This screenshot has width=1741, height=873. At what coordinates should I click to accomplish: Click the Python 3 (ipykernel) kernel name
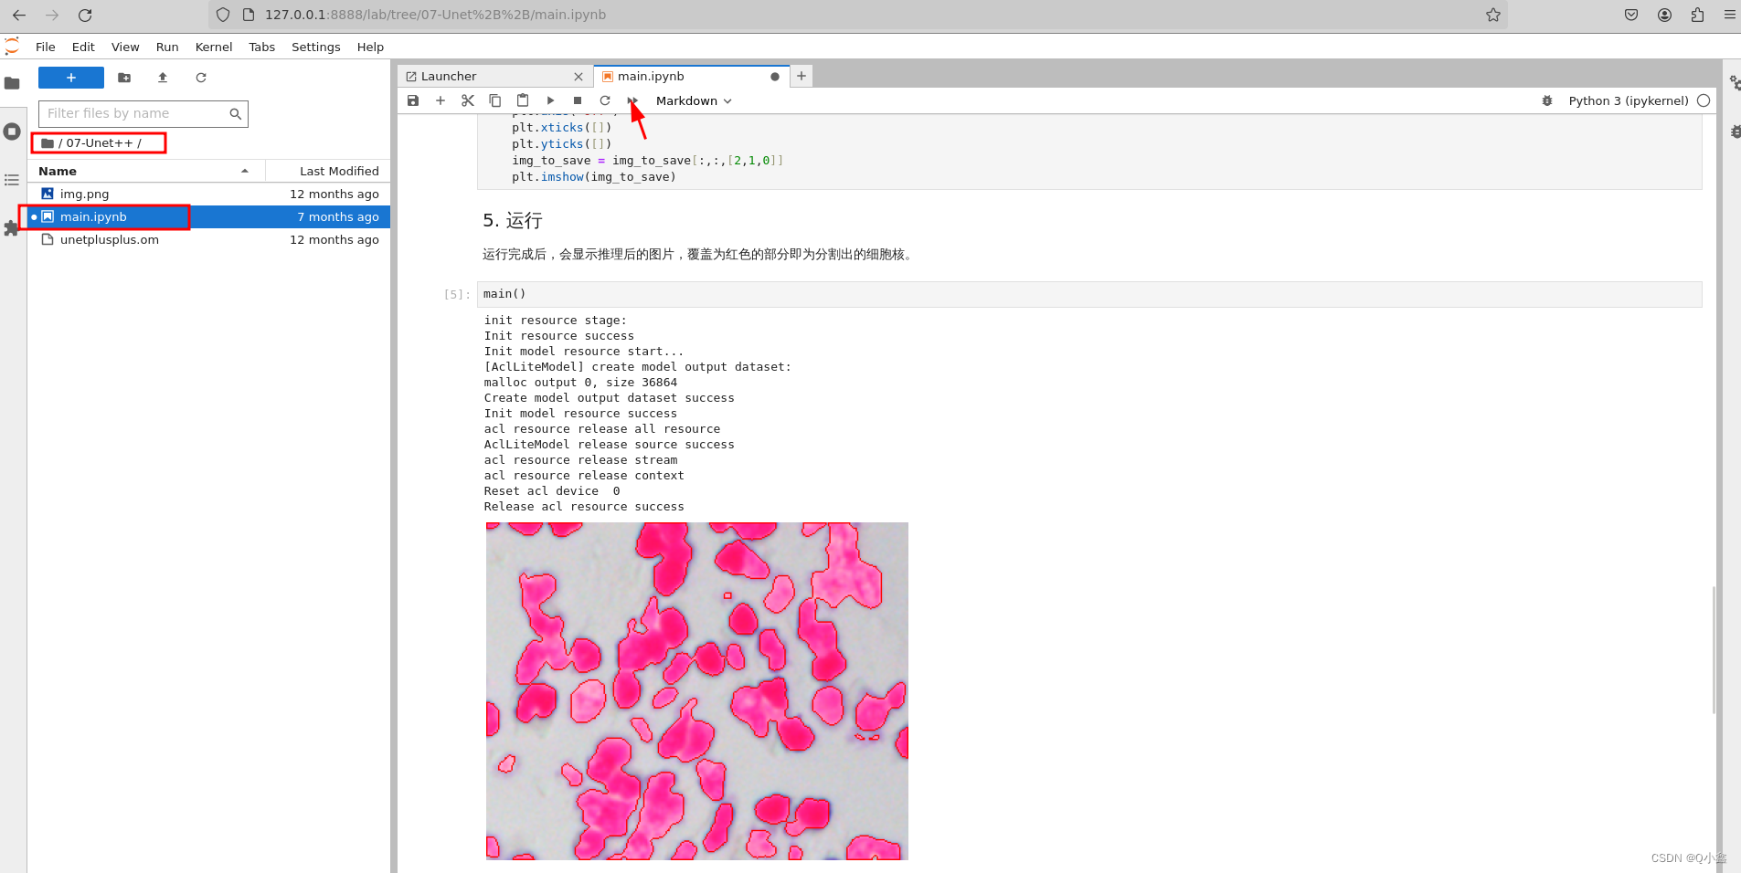1628,100
